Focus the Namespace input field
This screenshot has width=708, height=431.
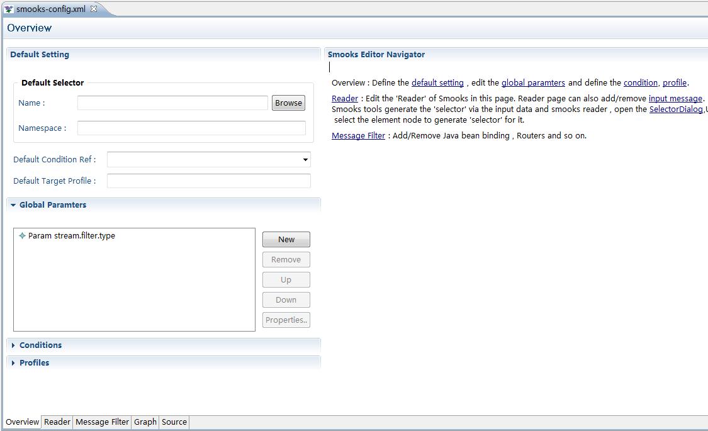(x=191, y=128)
